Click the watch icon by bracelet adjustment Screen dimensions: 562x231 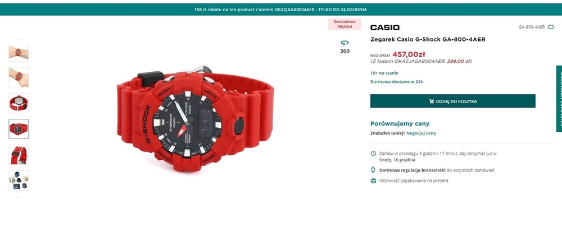pyautogui.click(x=373, y=170)
